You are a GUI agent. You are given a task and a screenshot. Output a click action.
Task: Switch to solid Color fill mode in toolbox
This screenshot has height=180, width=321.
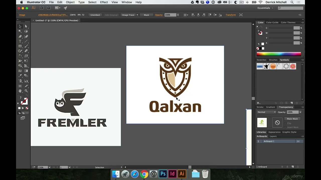19,108
